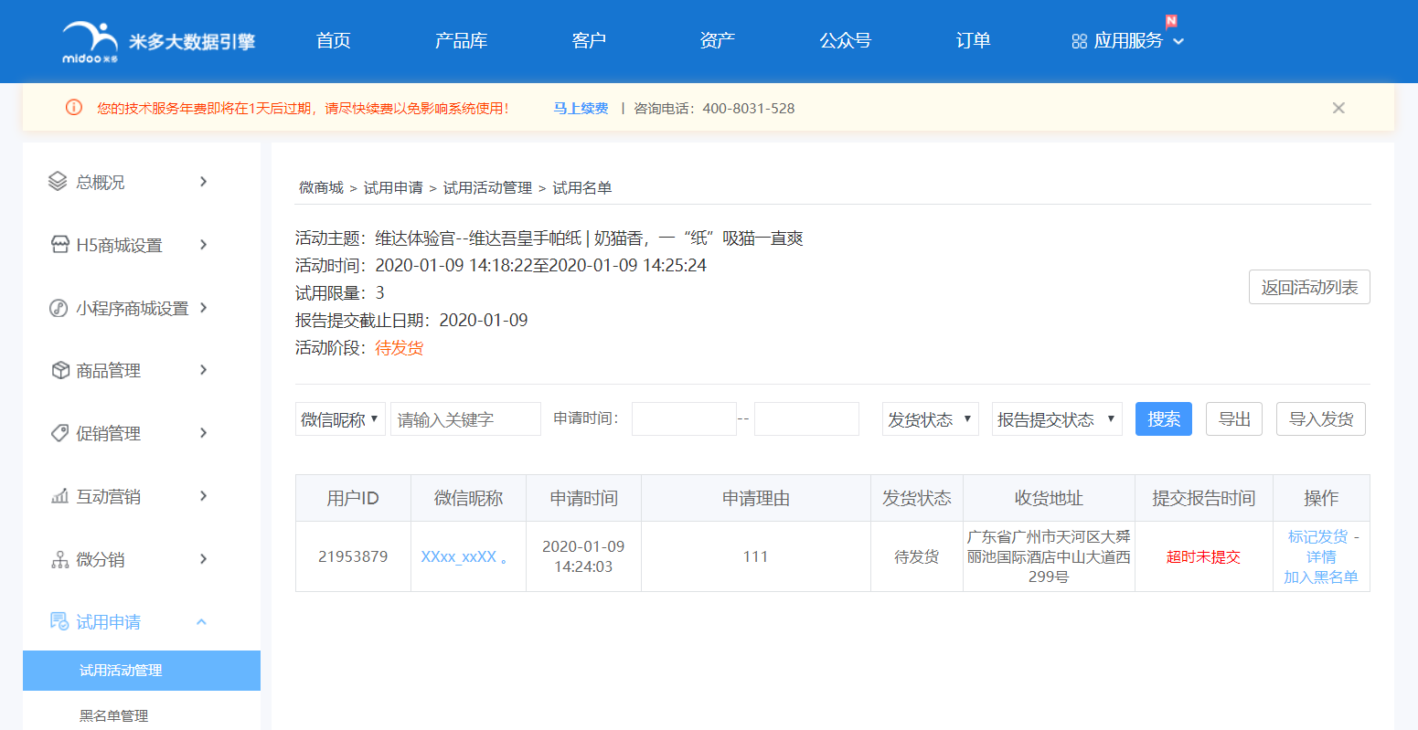This screenshot has height=730, width=1418.
Task: Click 加入黑名单 link in the row
Action: [1321, 577]
